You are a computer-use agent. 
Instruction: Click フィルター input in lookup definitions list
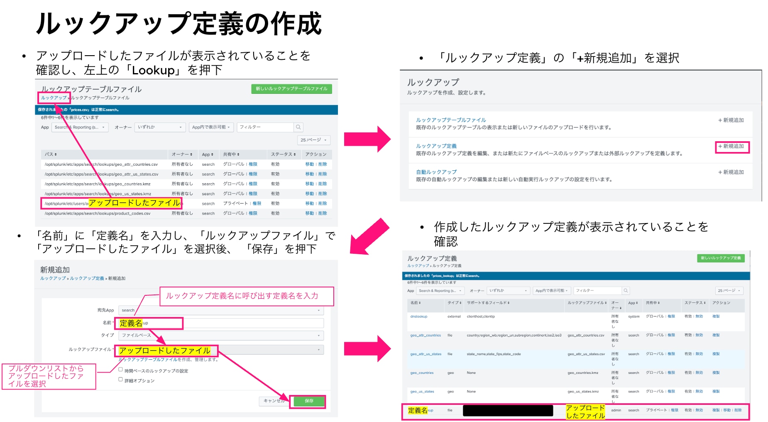[x=597, y=291]
